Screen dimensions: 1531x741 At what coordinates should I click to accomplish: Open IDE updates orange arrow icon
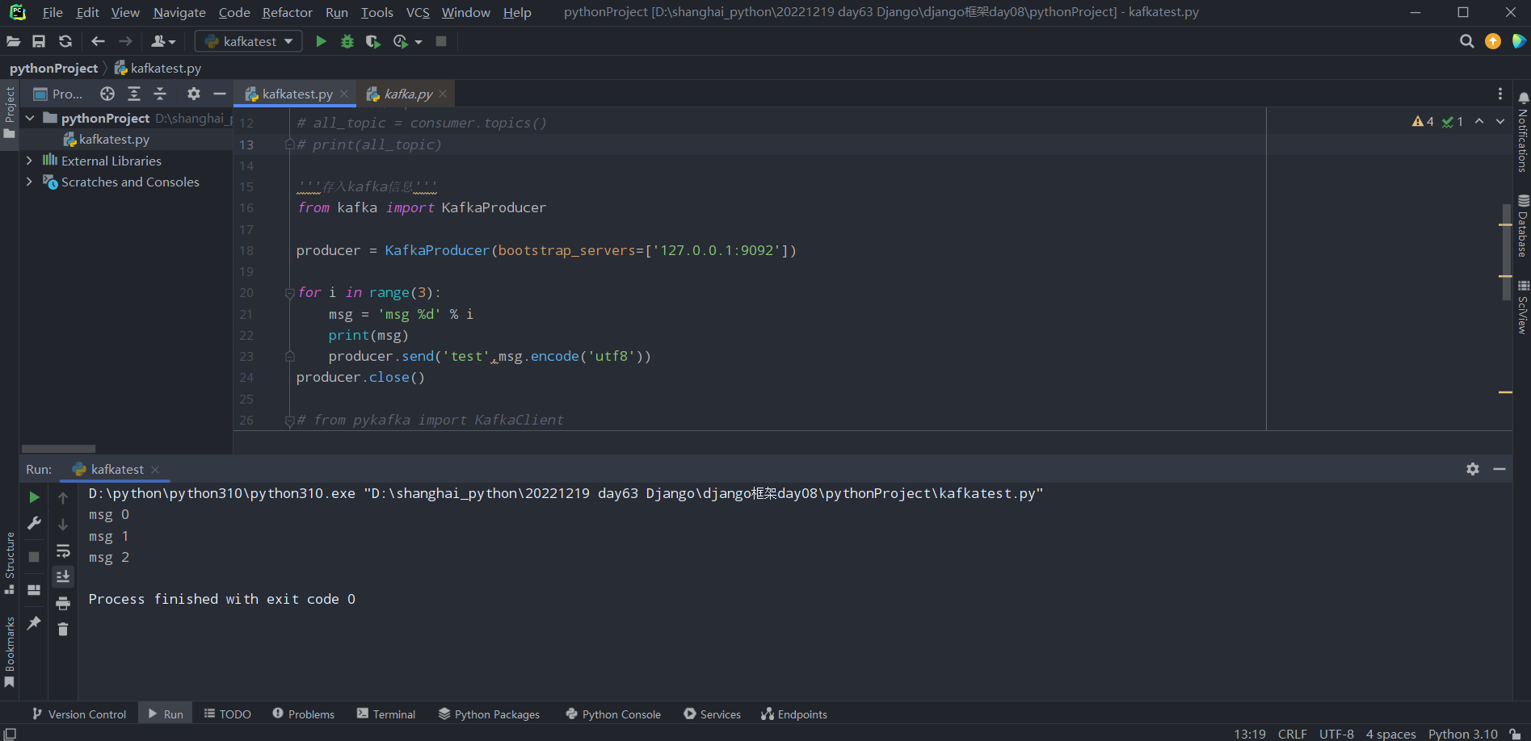tap(1493, 41)
